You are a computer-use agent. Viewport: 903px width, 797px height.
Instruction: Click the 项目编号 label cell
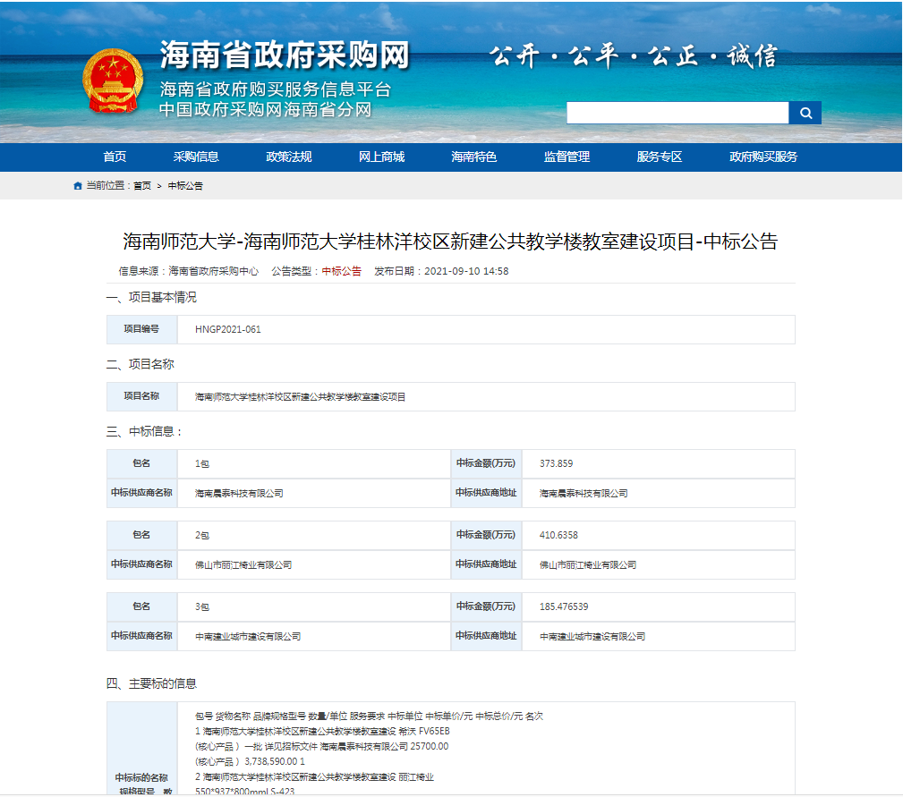tap(141, 330)
